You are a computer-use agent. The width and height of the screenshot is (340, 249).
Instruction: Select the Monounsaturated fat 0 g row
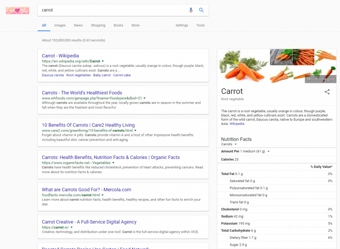click(x=277, y=195)
